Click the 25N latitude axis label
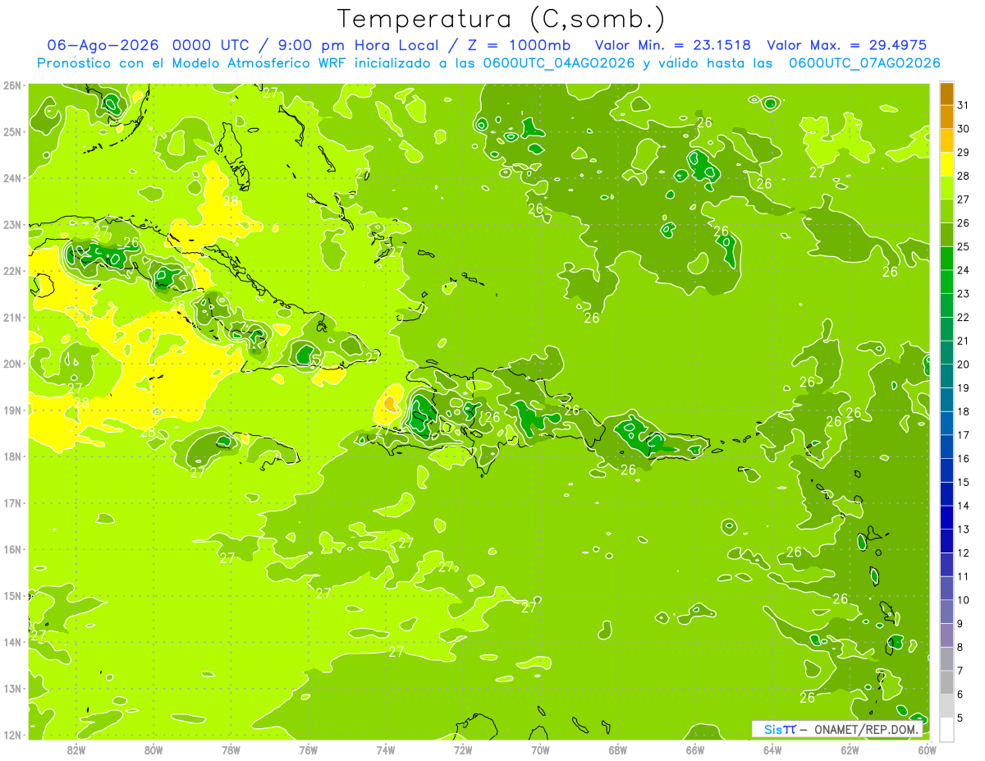 [13, 132]
